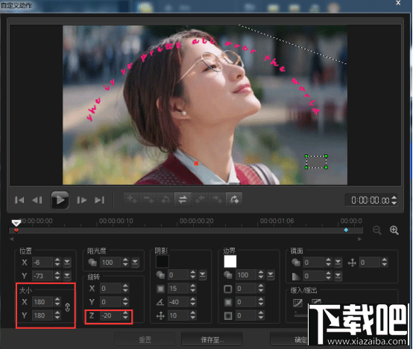Image resolution: width=413 pixels, height=349 pixels.
Task: Click the timeline scroll right arrow
Action: coord(359,239)
